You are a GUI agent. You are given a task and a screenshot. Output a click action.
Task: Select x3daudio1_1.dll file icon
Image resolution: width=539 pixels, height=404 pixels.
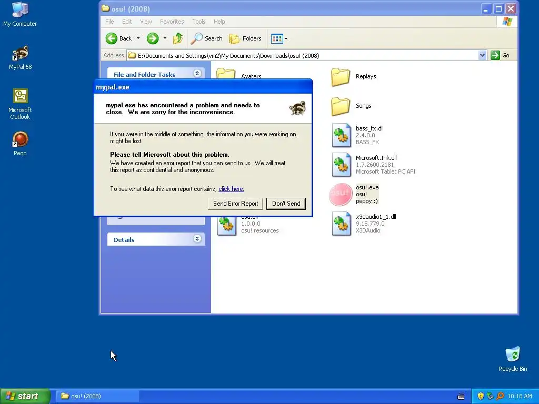tap(341, 224)
